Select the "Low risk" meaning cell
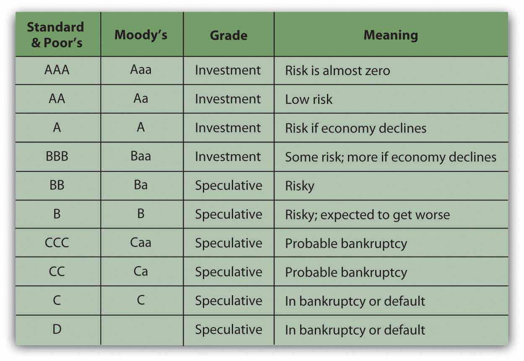 click(309, 99)
